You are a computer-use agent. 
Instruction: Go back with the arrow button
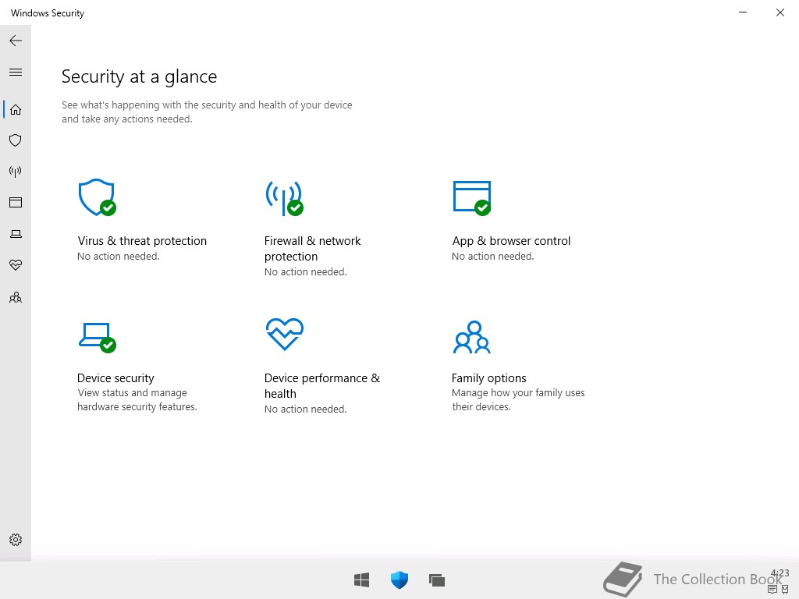(16, 41)
